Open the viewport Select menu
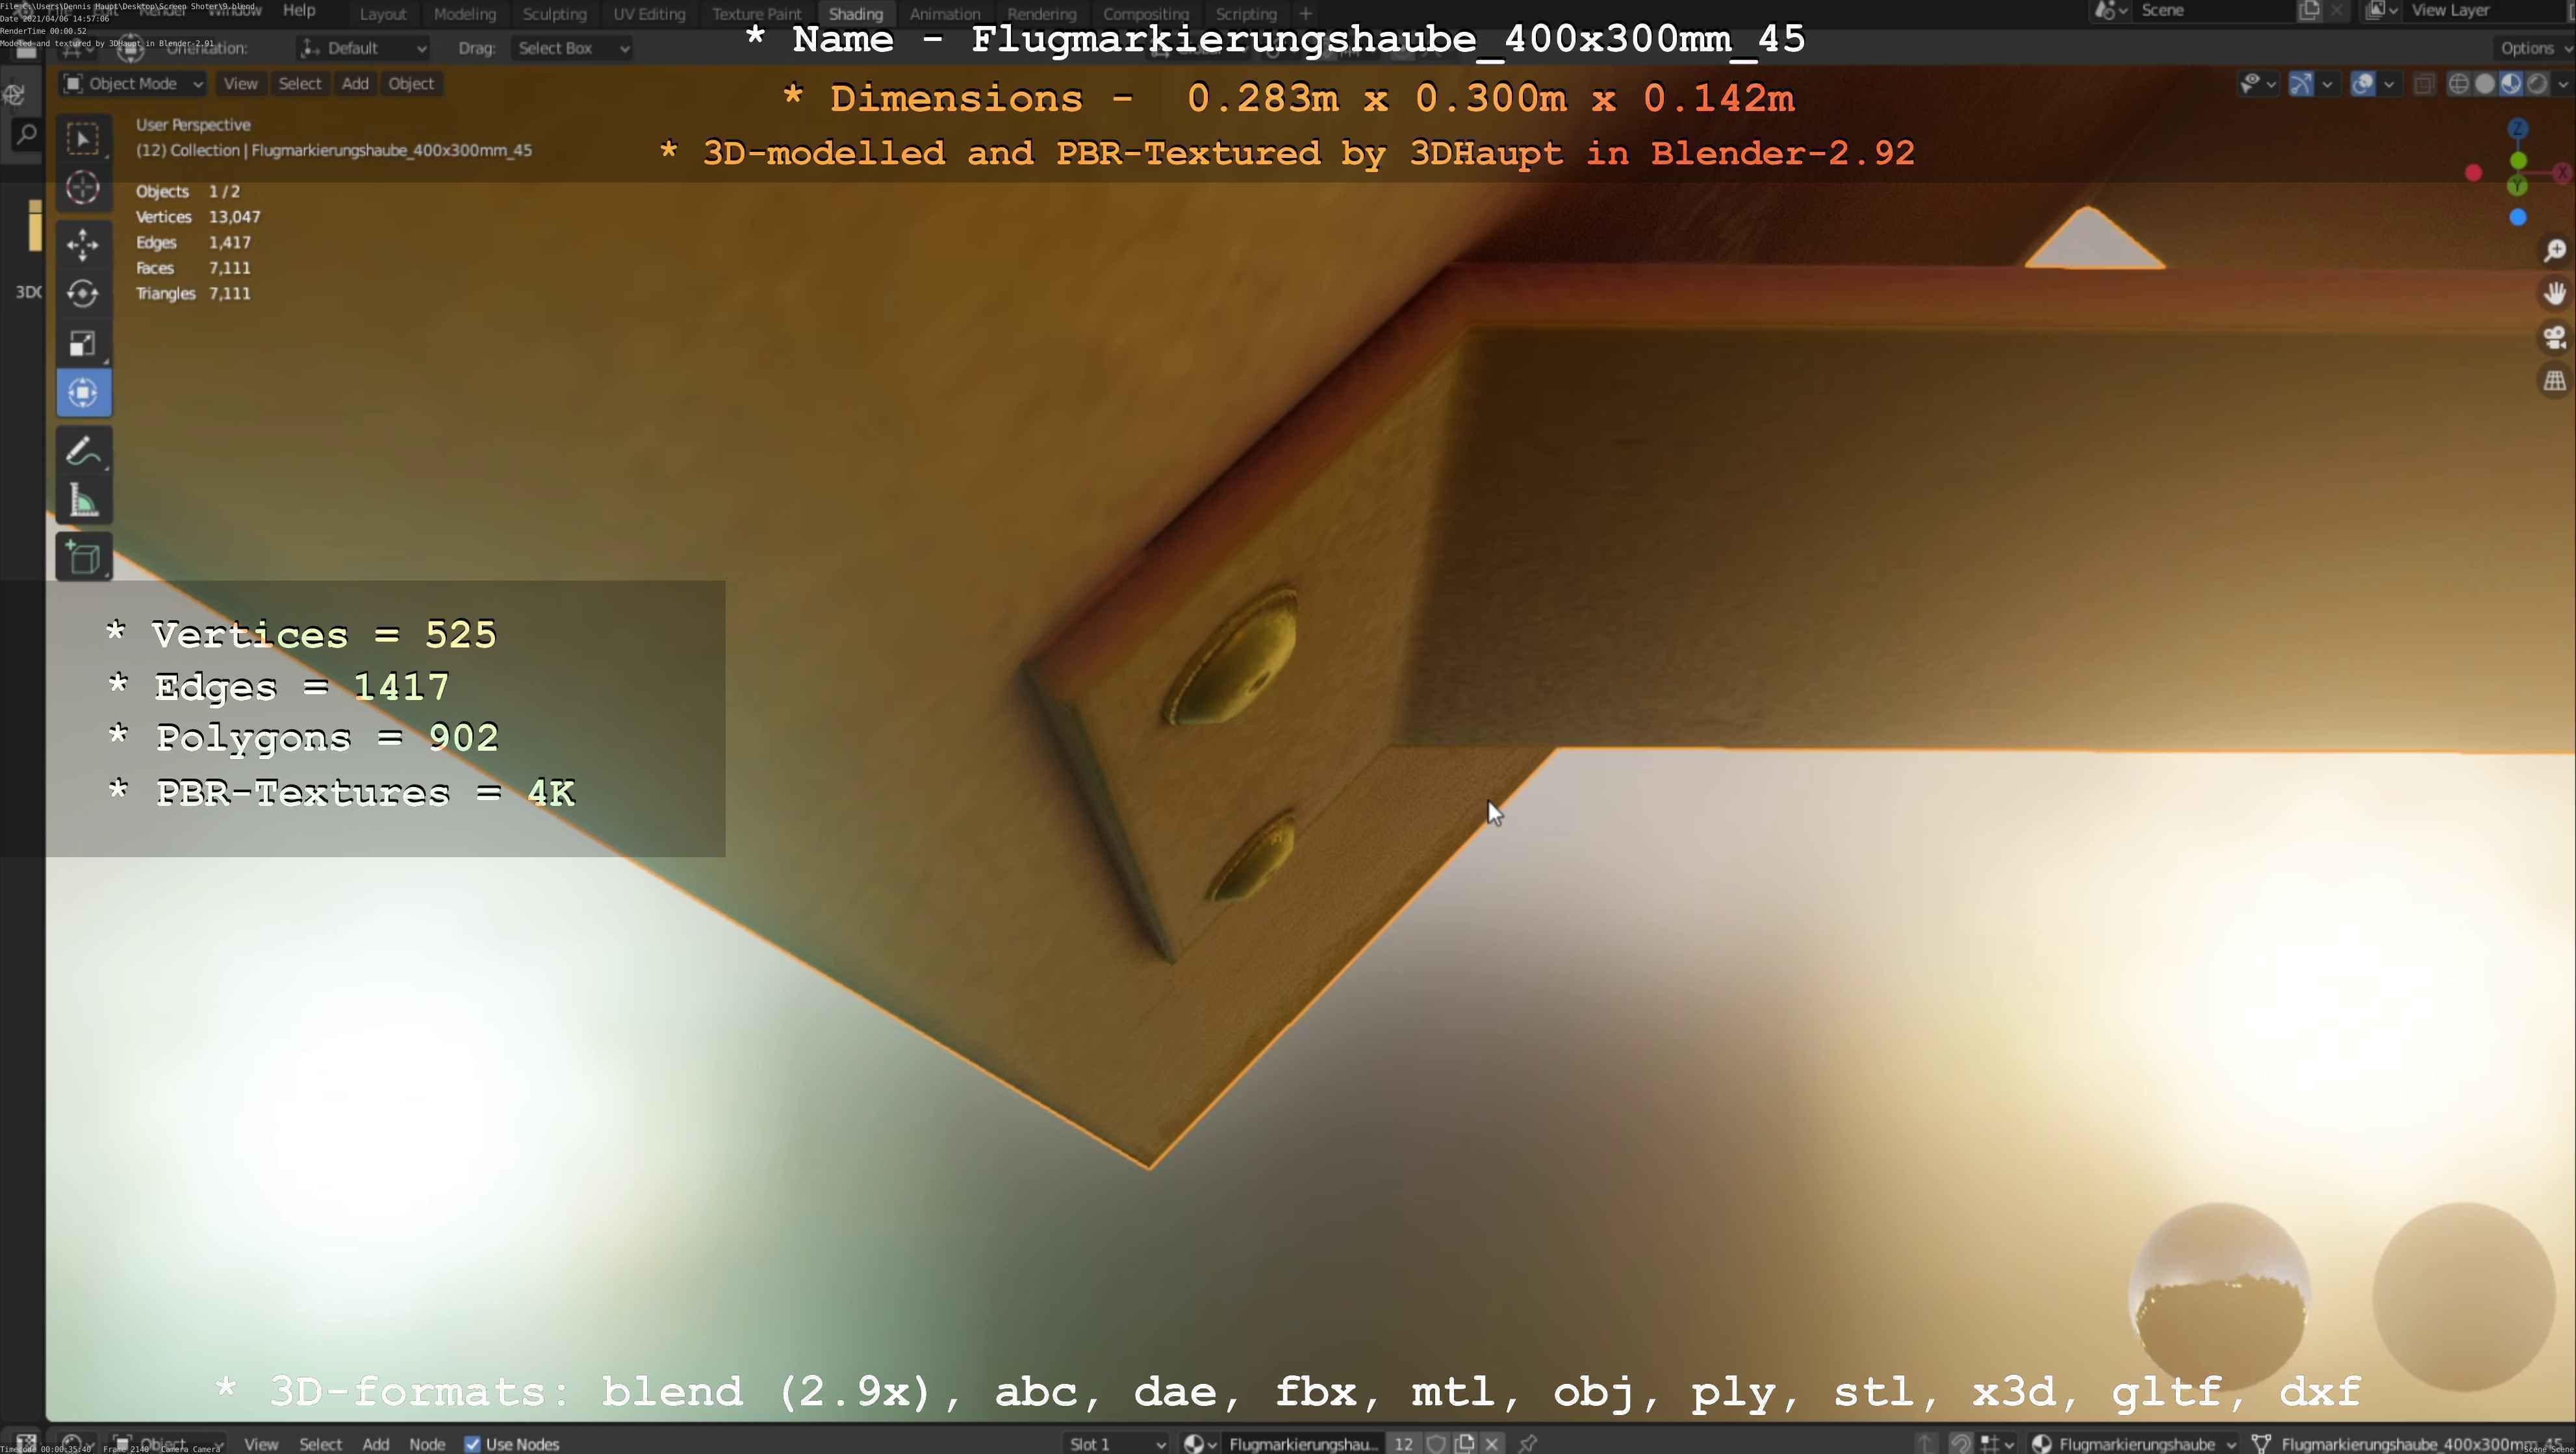Viewport: 2576px width, 1454px height. click(300, 84)
